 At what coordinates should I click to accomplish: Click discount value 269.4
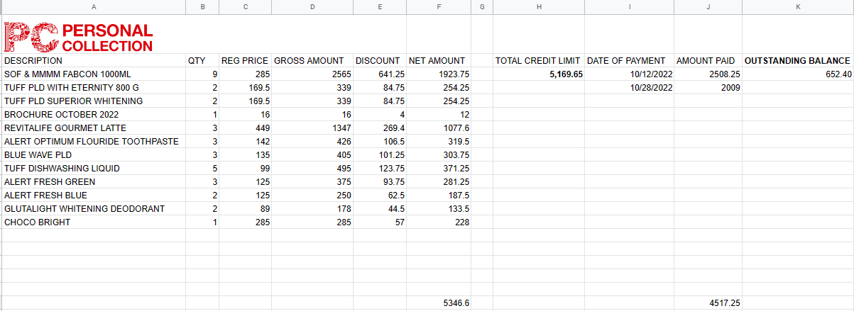click(x=380, y=128)
